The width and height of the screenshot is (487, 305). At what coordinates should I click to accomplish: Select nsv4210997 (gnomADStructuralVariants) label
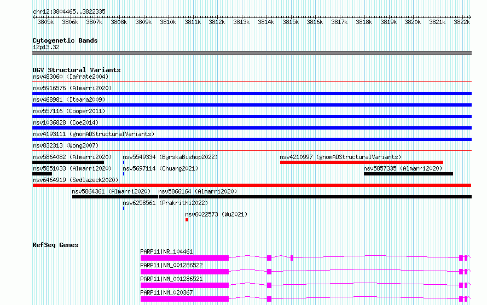pyautogui.click(x=340, y=157)
